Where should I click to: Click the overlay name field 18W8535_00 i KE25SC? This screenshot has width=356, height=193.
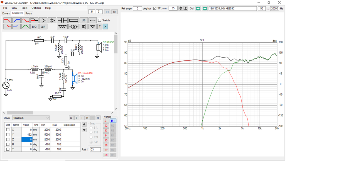(232, 9)
